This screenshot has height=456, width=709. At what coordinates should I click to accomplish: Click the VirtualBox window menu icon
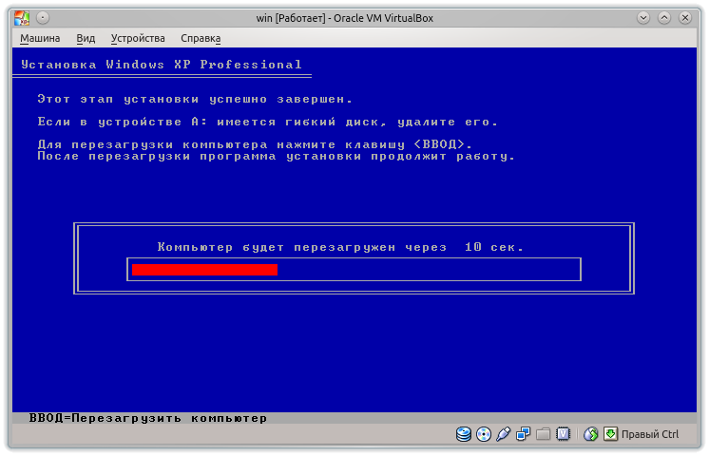(x=22, y=18)
